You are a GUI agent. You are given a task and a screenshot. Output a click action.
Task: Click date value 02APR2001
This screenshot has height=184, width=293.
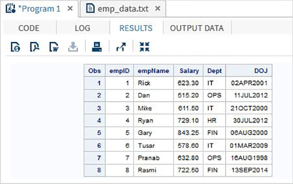(x=249, y=83)
